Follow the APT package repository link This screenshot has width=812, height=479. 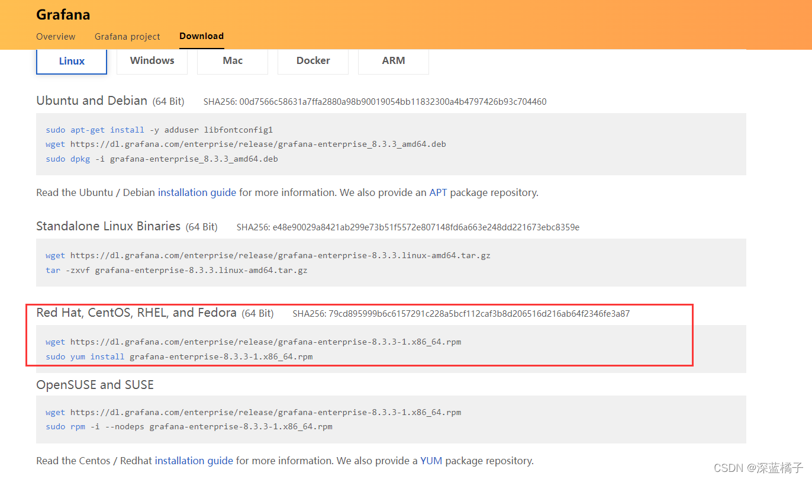pyautogui.click(x=438, y=192)
